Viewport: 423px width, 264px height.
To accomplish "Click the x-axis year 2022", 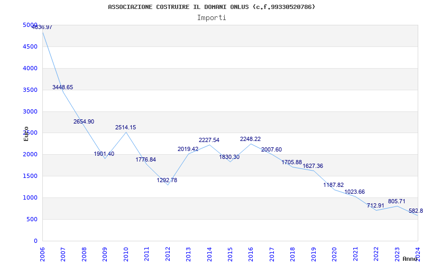I will tap(376, 254).
